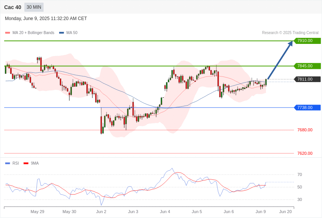Click the Jun 3 date axis label
The height and width of the screenshot is (218, 322).
[133, 212]
